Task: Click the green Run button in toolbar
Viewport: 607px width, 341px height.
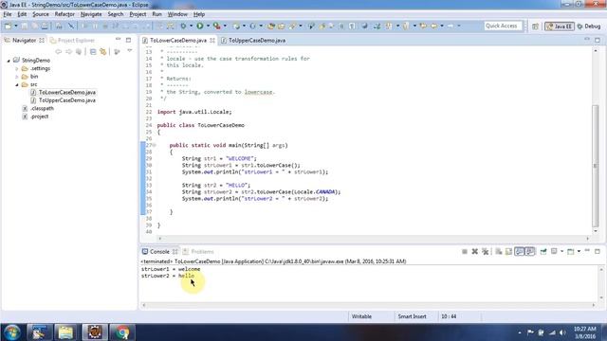Action: (x=200, y=26)
